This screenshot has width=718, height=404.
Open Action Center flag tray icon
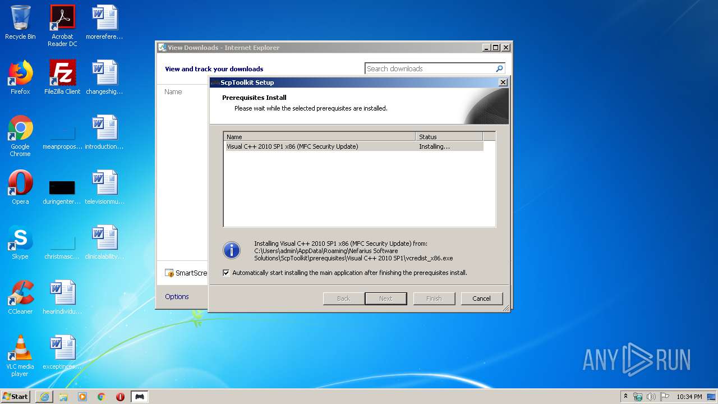tap(665, 397)
